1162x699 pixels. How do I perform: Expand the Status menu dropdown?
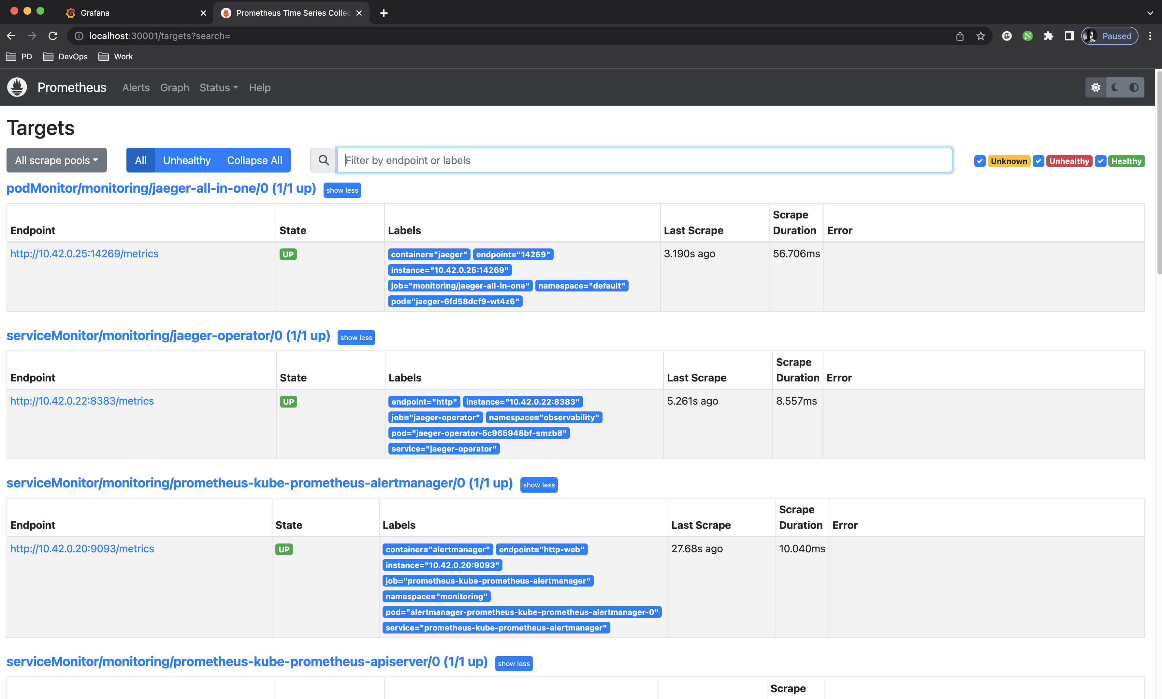218,88
